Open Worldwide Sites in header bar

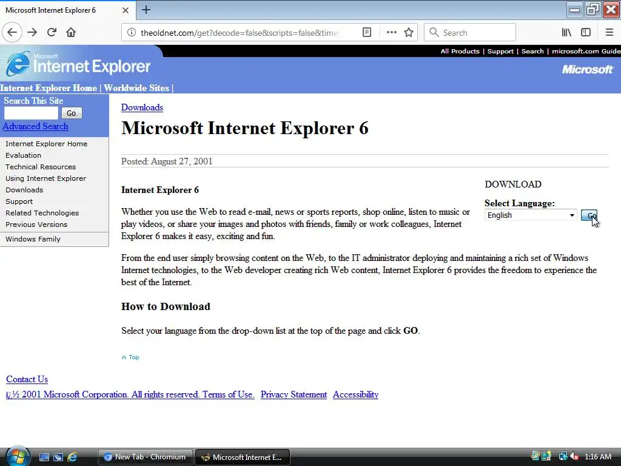point(136,88)
